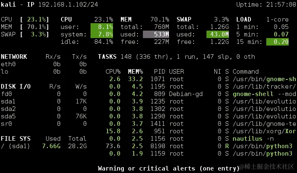Select the PID 1290 evolution process
The image size is (297, 173).
(x=201, y=116)
